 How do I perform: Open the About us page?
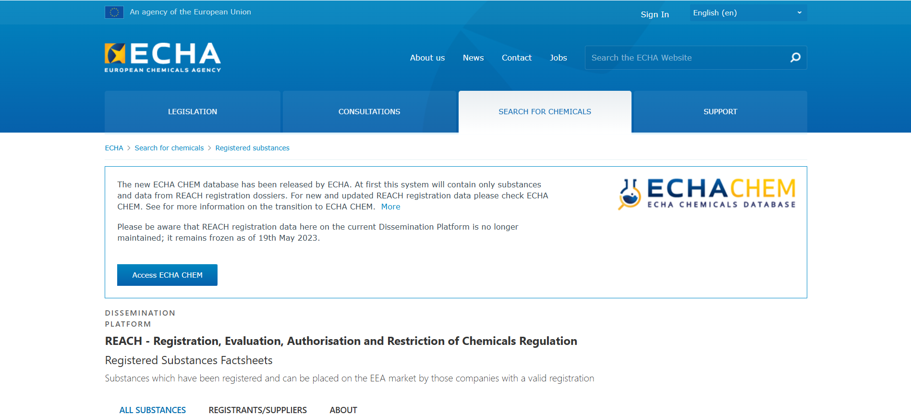[x=427, y=58]
